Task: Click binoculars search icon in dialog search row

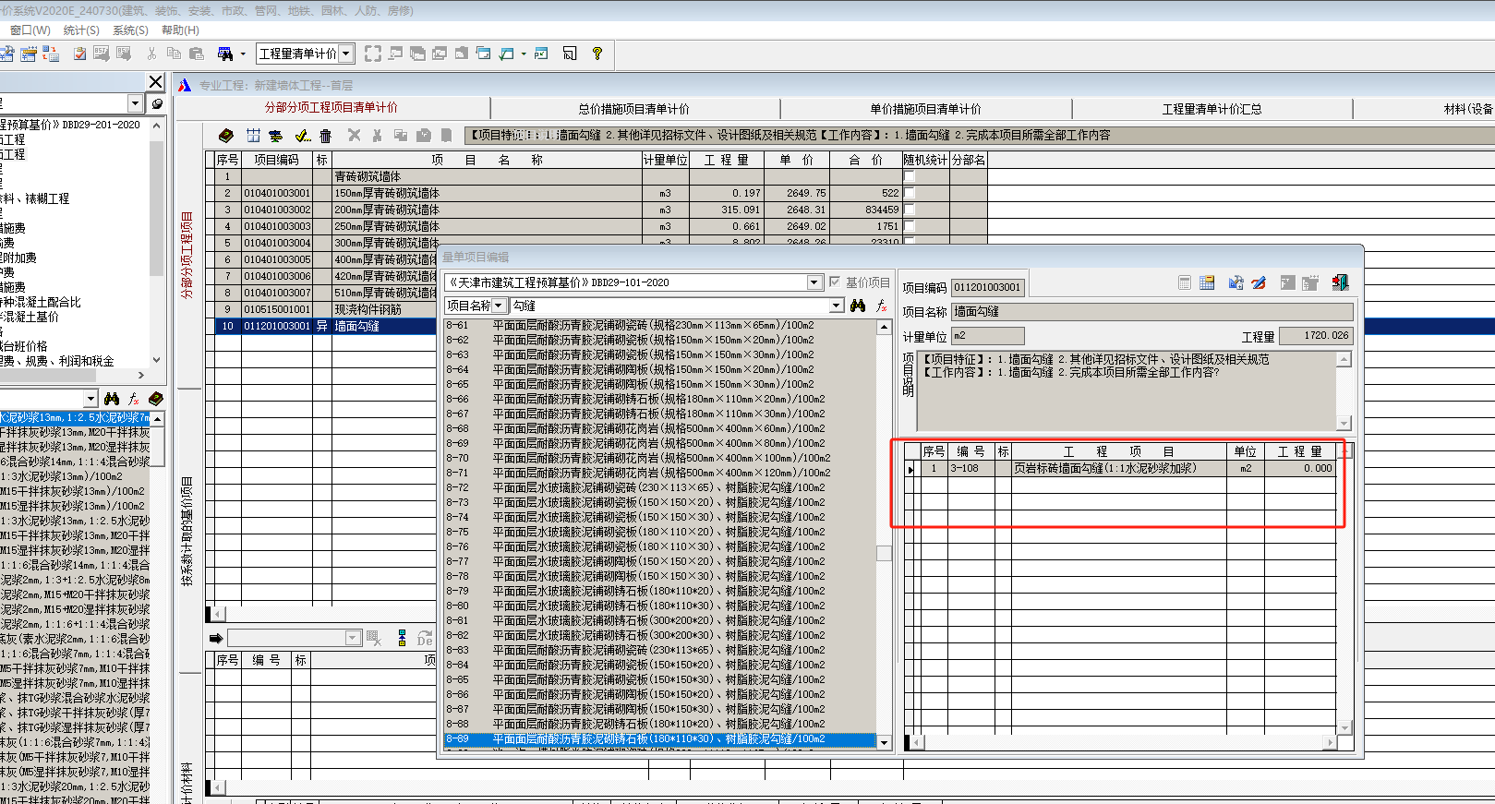Action: point(858,306)
